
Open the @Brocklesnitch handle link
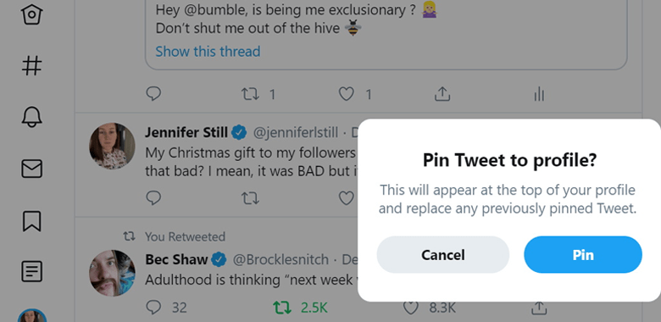[281, 259]
